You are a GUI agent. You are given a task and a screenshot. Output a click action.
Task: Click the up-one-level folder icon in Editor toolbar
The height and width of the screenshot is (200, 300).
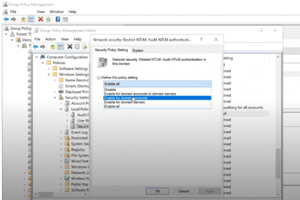click(x=53, y=47)
